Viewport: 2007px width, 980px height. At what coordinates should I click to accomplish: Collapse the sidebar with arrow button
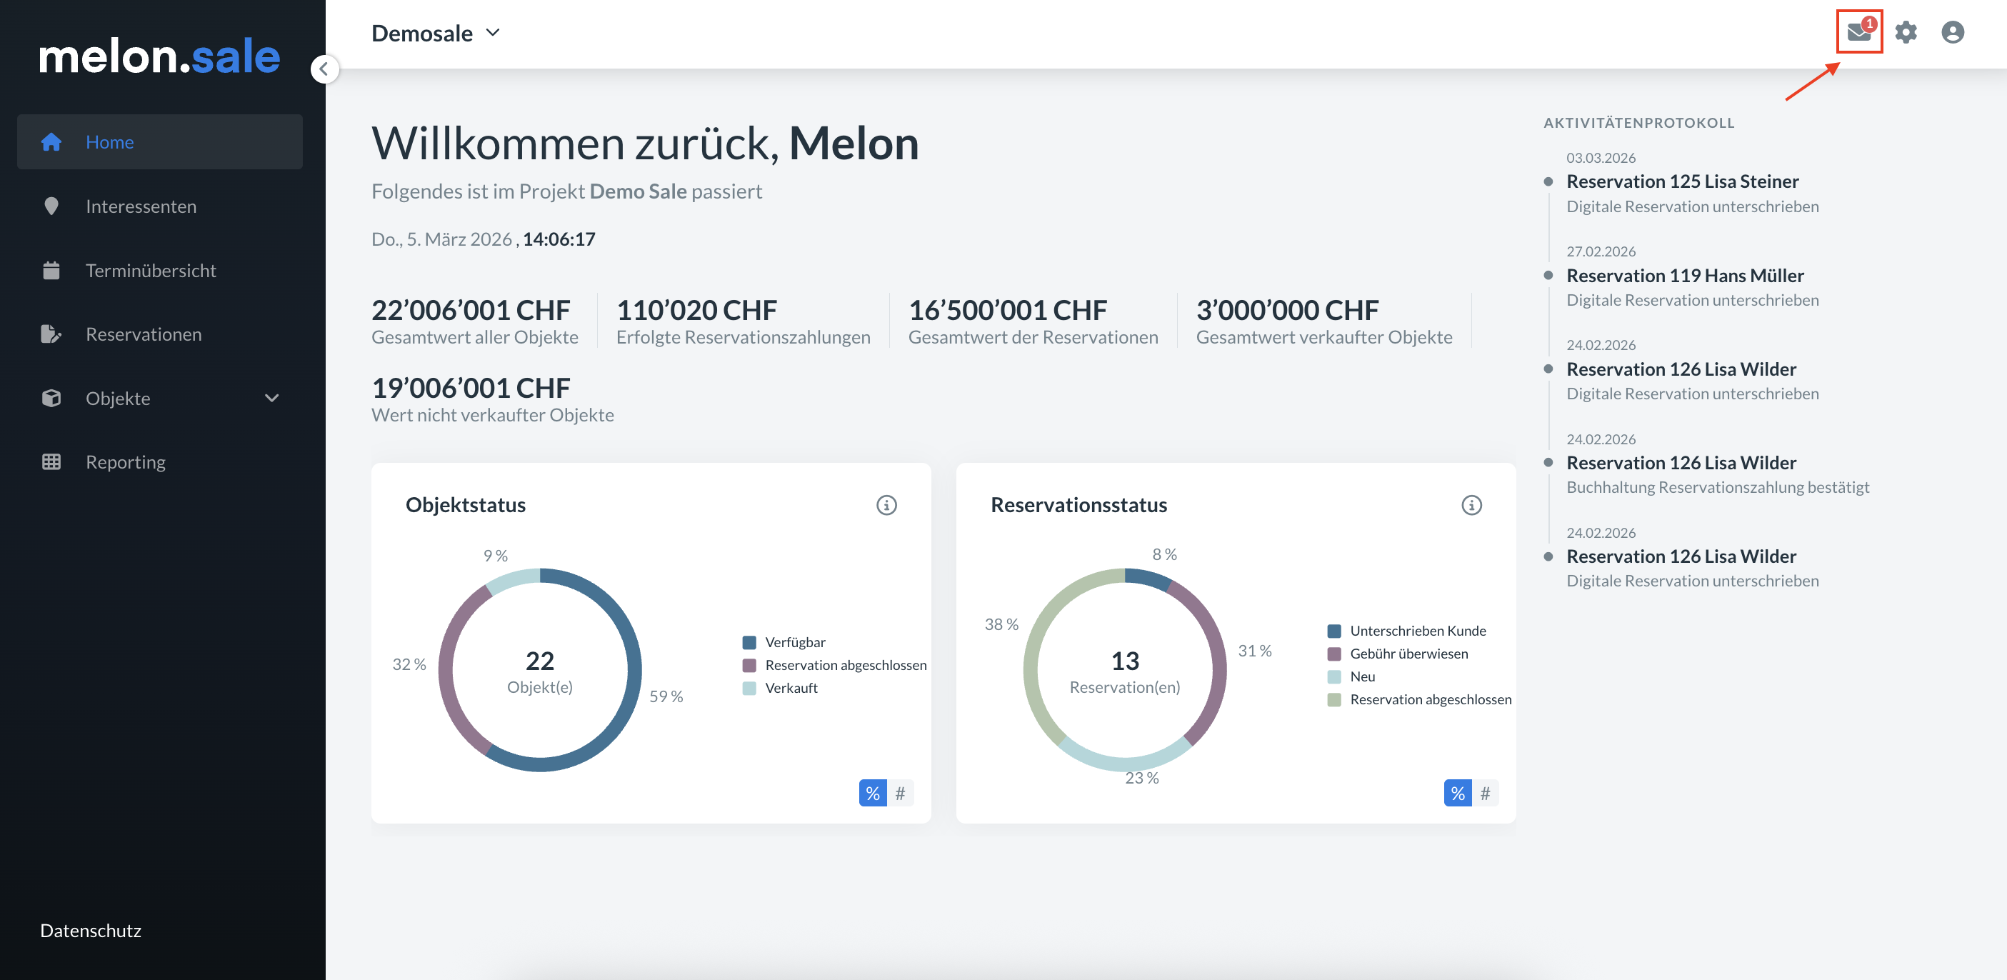click(324, 69)
